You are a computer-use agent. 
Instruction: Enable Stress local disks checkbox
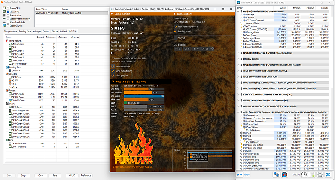pyautogui.click(x=8, y=22)
